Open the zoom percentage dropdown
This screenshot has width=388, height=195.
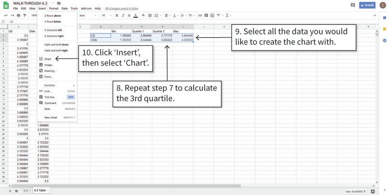pos(34,15)
